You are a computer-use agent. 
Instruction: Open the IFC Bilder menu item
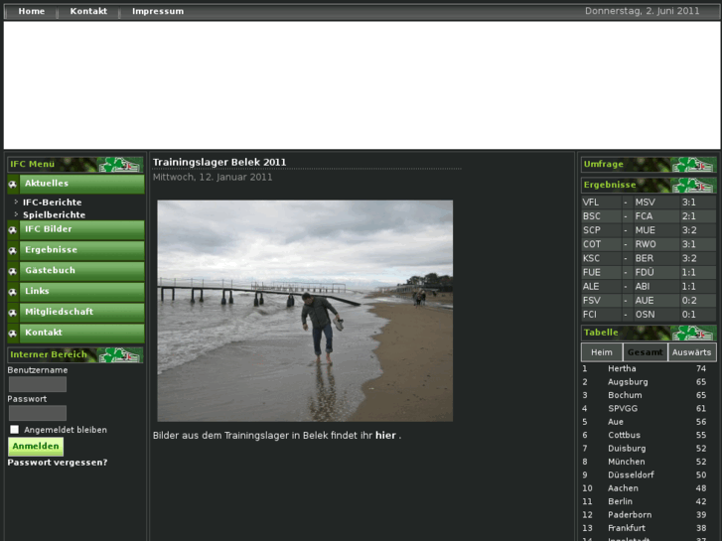point(82,229)
